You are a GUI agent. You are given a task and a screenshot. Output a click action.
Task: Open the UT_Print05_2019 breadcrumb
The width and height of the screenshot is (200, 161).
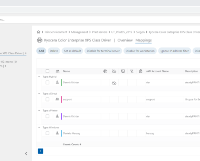[x=122, y=32]
